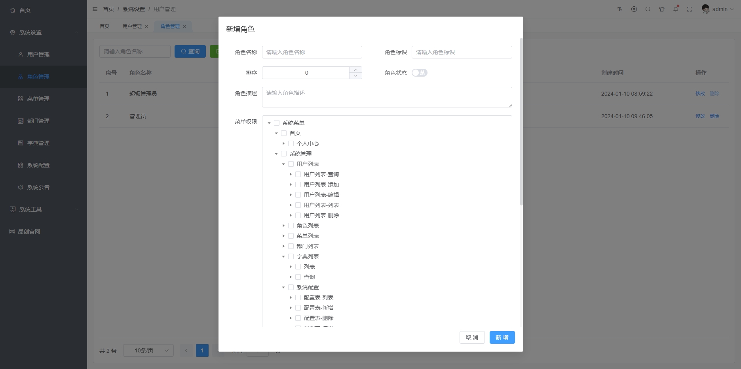Screen dimensions: 741x369
Task: Check the 系统管理 checkbox
Action: click(284, 154)
